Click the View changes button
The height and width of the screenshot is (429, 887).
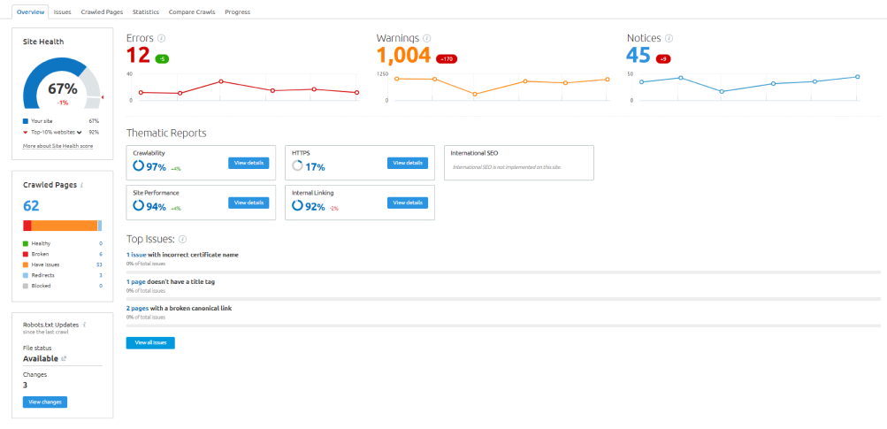(44, 402)
